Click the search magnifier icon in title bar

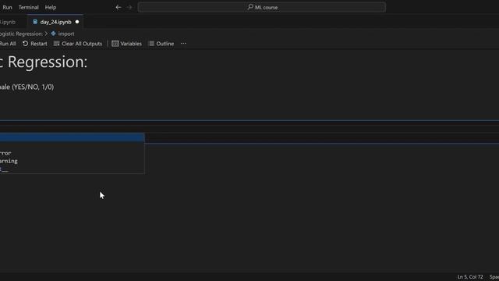[x=250, y=7]
